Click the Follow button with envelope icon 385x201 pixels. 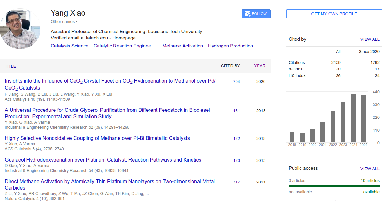coord(256,14)
